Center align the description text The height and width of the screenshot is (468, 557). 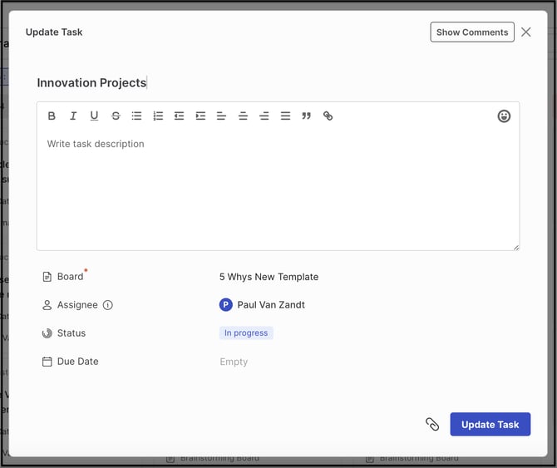coord(243,116)
